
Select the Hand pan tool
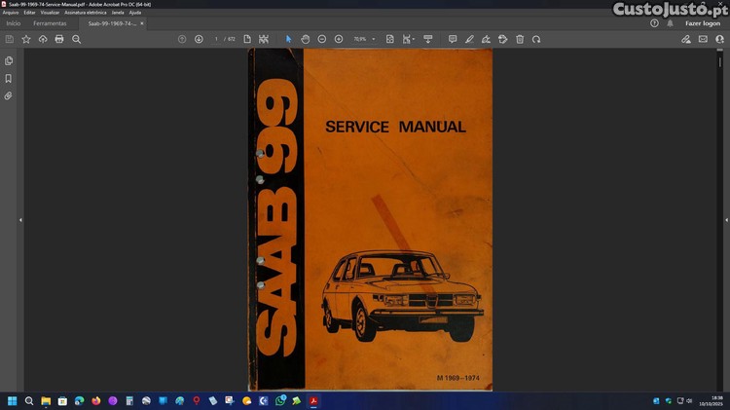pyautogui.click(x=305, y=39)
